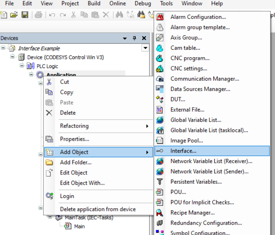
Task: Save the project using the floppy icon
Action: (25, 15)
